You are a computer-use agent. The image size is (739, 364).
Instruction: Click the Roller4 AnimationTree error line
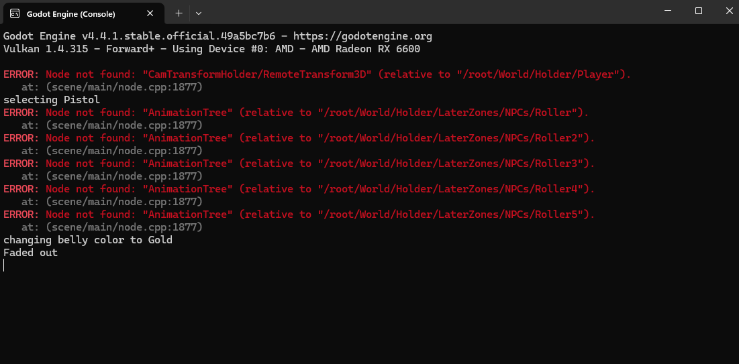tap(299, 189)
